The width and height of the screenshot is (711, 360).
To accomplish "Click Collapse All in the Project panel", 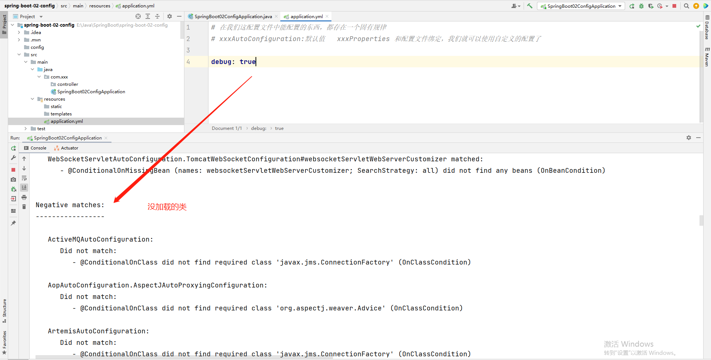I will 157,16.
